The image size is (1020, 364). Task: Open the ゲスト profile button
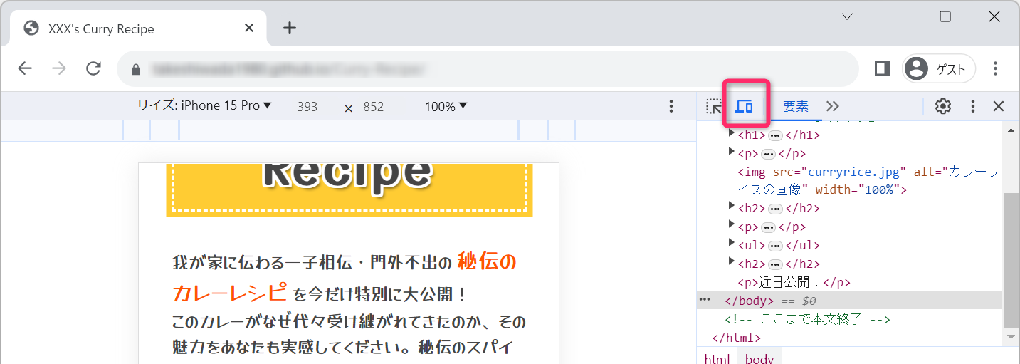939,68
